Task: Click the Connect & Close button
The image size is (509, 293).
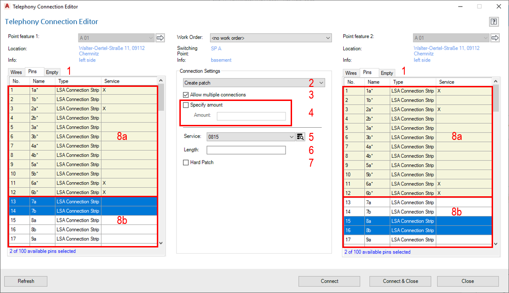Action: tap(400, 281)
